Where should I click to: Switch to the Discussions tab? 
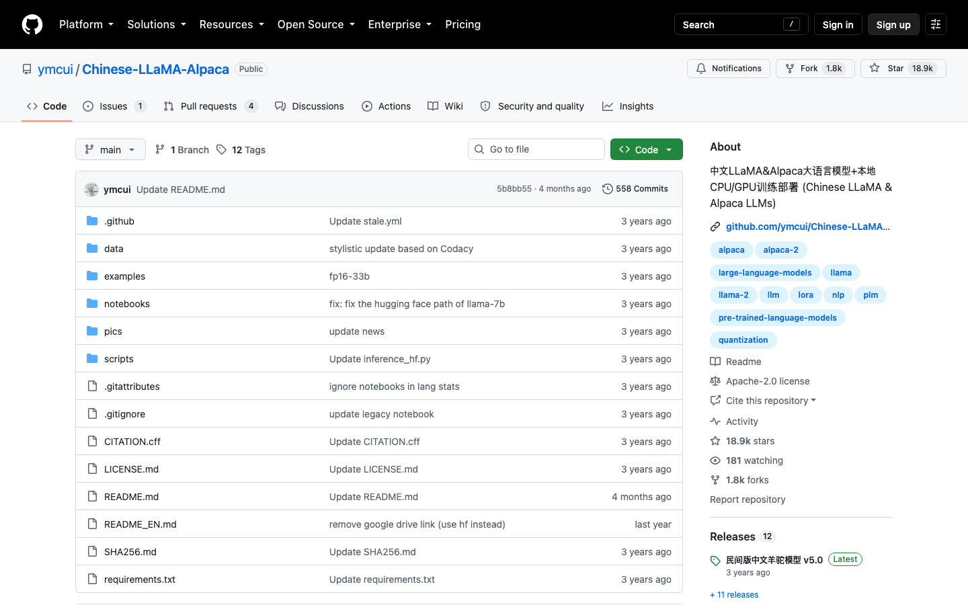click(309, 106)
